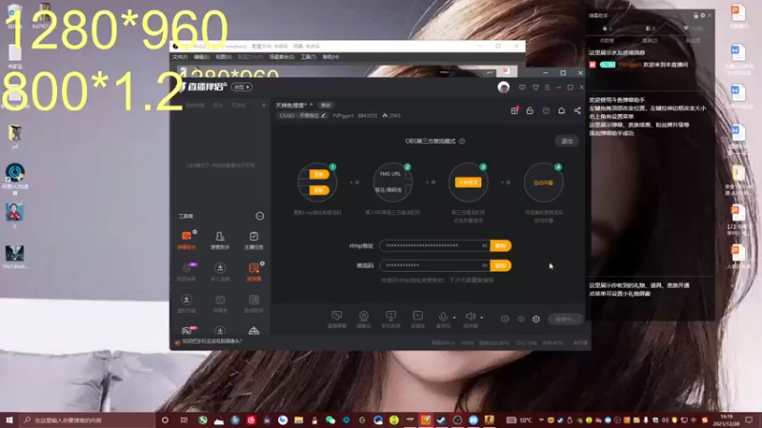762x428 pixels.
Task: Click the box icon between lock and bell
Action: pos(546,110)
